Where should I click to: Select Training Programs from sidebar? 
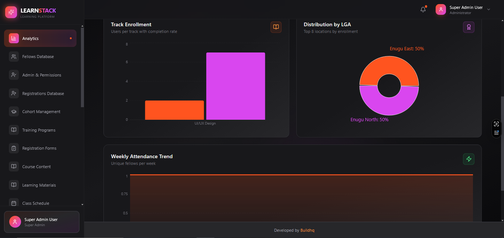[39, 130]
